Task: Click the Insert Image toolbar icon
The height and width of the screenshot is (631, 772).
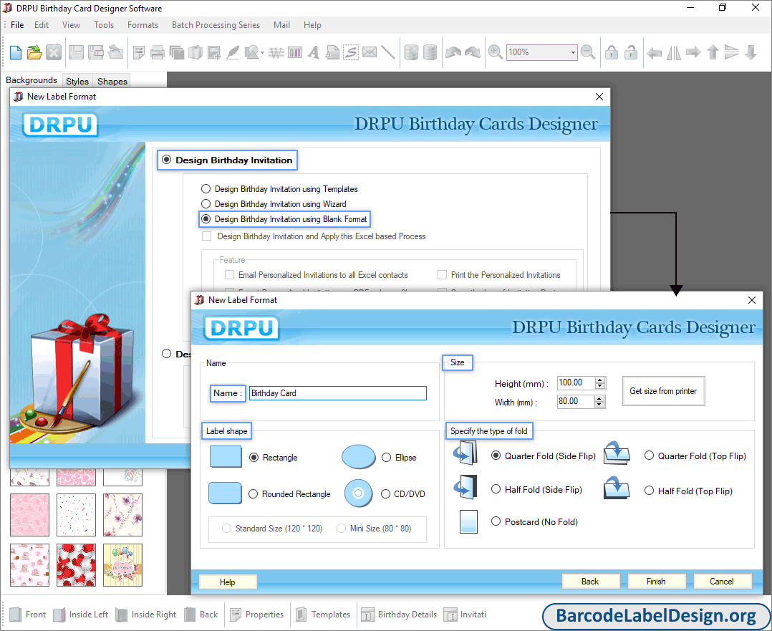Action: point(214,52)
